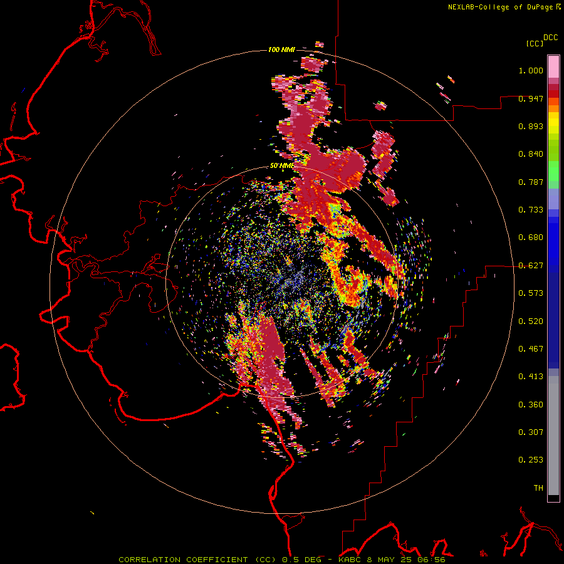Image resolution: width=564 pixels, height=564 pixels.
Task: Click the Correlation Coefficient product caption
Action: tap(281, 560)
